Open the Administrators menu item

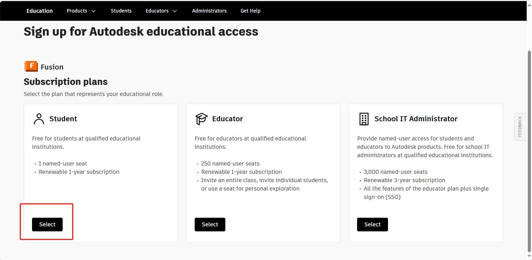point(209,11)
